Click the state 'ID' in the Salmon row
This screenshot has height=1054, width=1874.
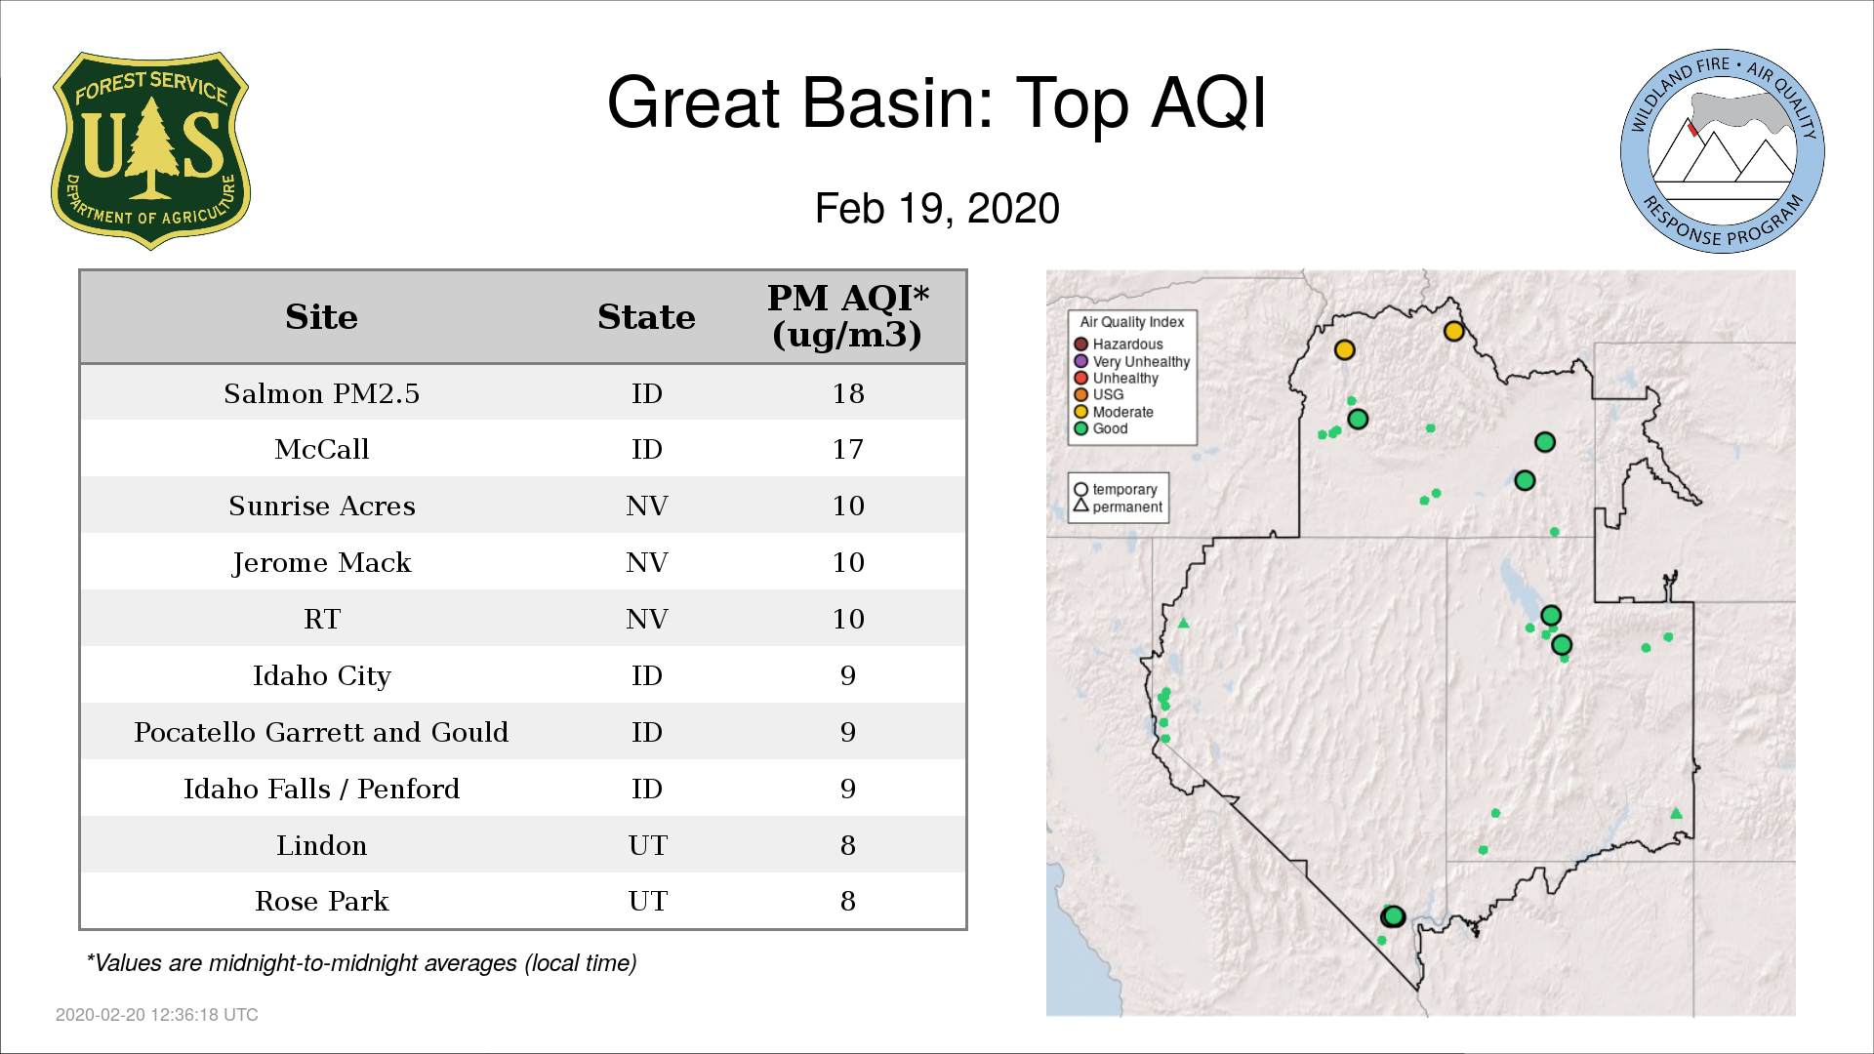coord(647,393)
